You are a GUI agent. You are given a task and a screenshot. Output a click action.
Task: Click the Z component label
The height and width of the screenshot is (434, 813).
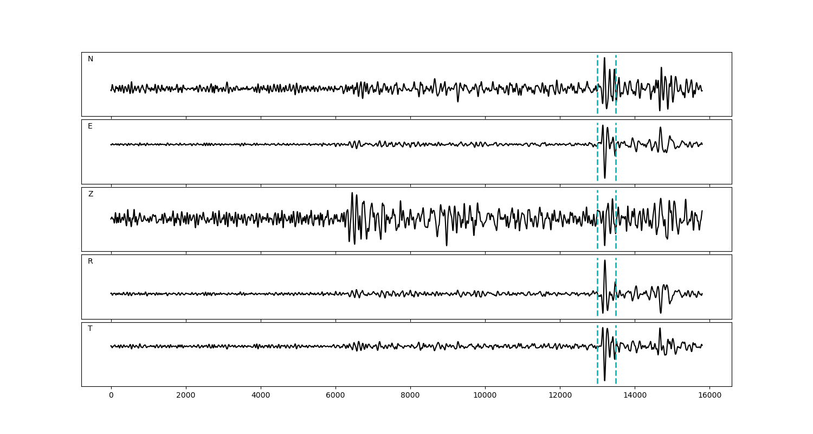pyautogui.click(x=91, y=194)
